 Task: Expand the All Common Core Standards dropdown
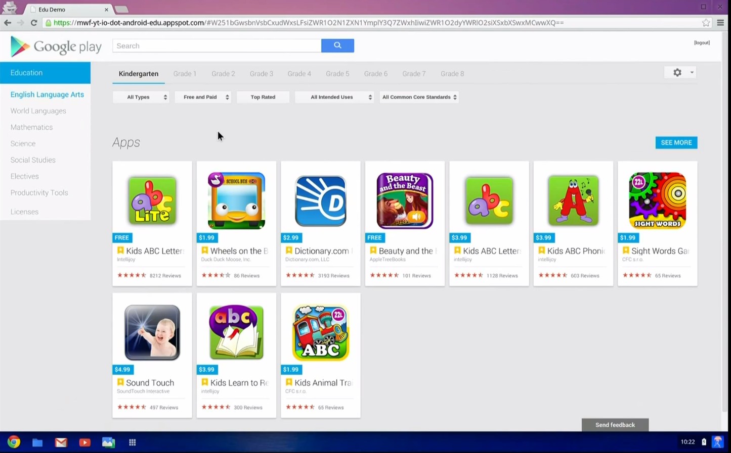click(x=419, y=97)
